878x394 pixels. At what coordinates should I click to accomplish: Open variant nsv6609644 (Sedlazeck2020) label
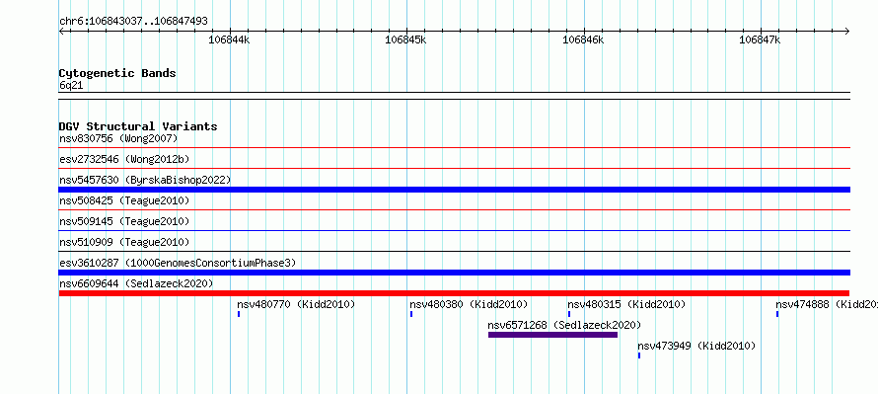(136, 283)
